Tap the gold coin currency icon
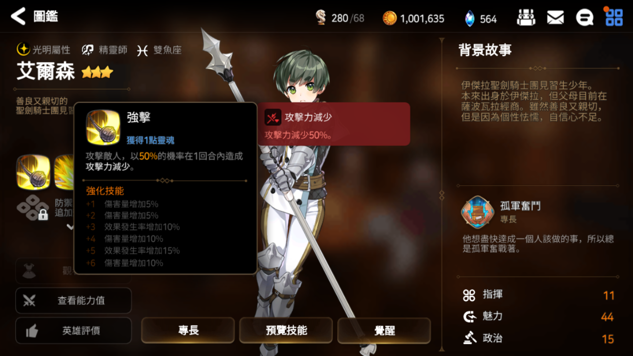The width and height of the screenshot is (633, 356). [x=390, y=18]
